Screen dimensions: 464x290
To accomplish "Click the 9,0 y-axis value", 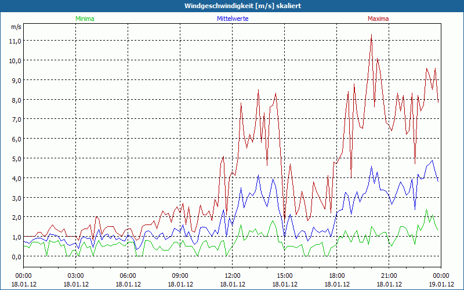I will (17, 80).
